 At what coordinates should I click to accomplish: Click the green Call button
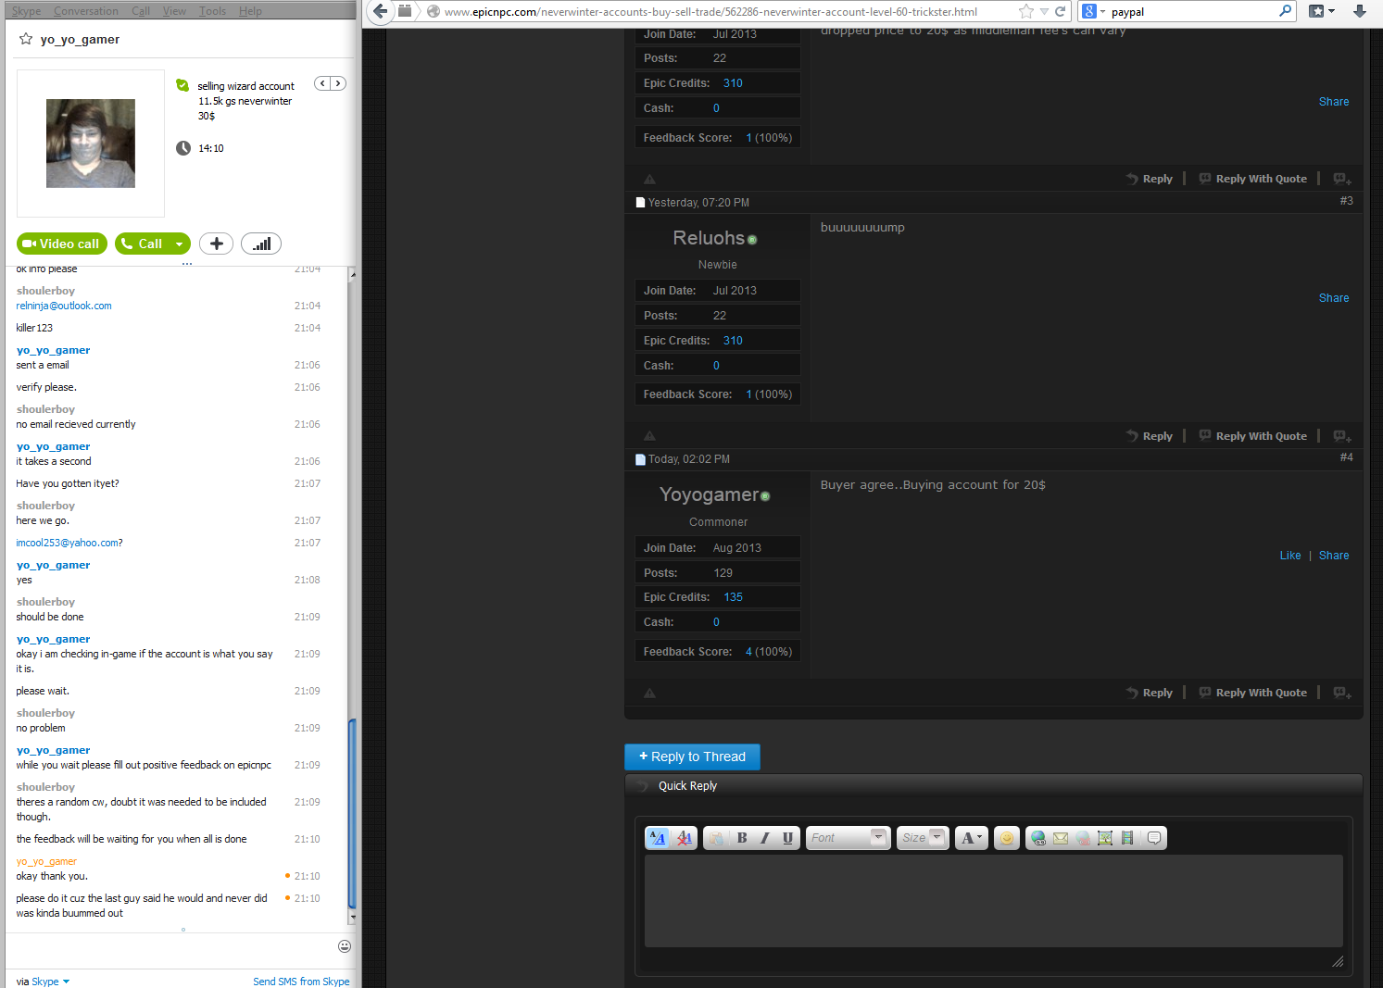coord(142,244)
